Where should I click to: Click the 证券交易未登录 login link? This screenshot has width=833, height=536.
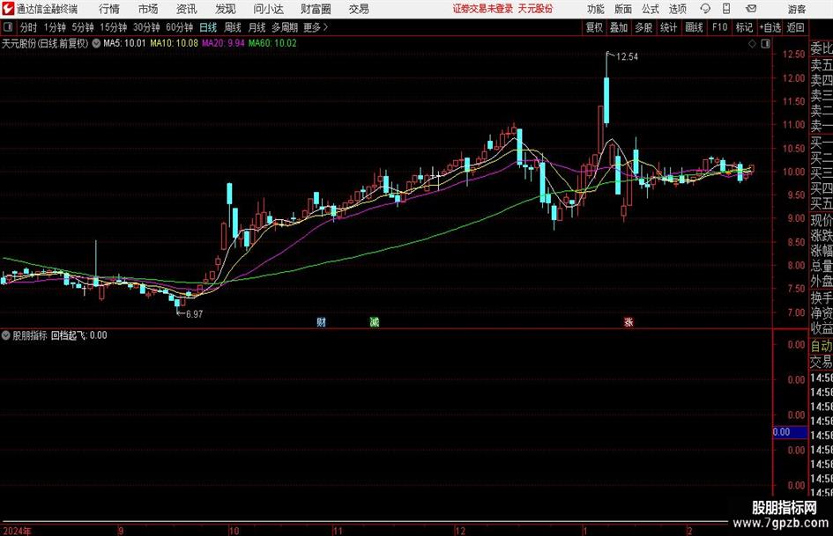pos(483,9)
